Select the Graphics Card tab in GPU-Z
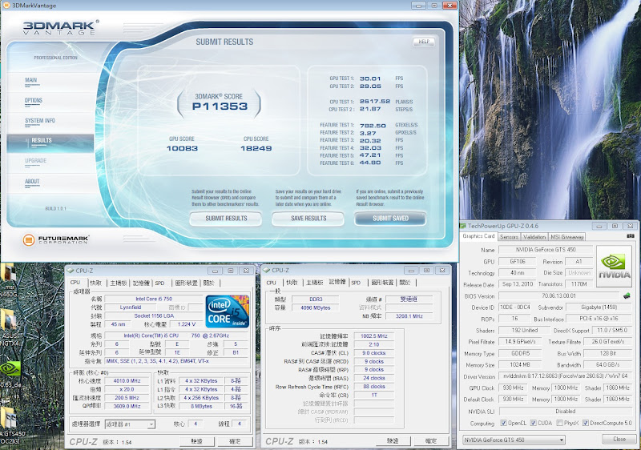The width and height of the screenshot is (641, 450). click(x=478, y=236)
